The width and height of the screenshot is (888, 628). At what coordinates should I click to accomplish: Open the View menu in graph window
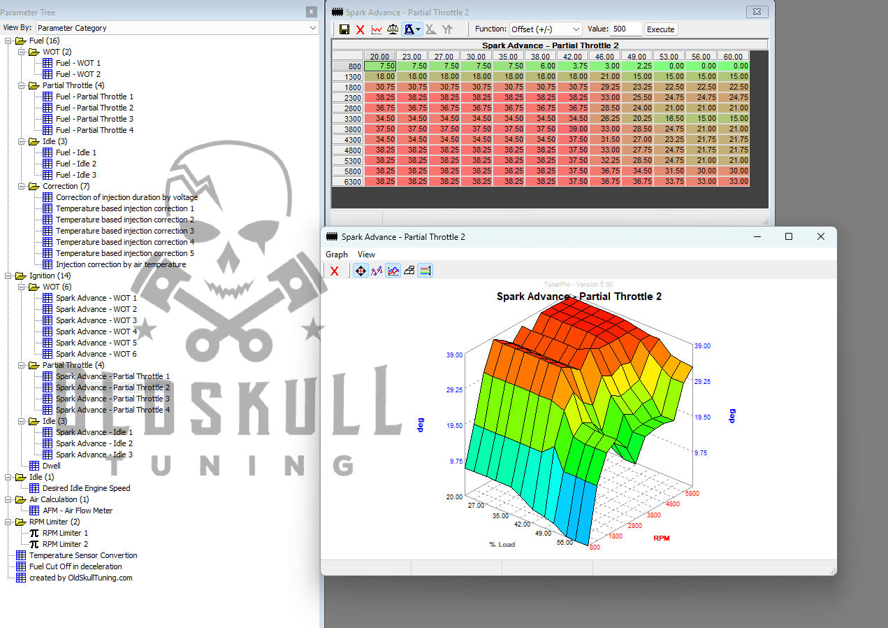pos(366,255)
